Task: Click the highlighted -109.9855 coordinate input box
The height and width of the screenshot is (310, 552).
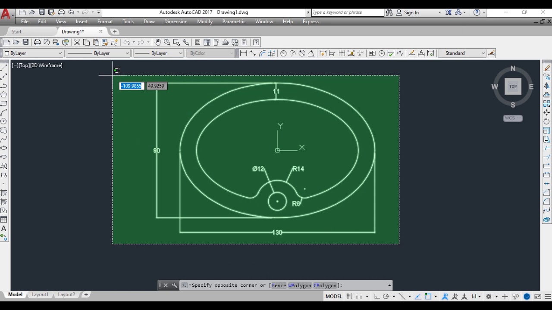Action: [x=132, y=86]
